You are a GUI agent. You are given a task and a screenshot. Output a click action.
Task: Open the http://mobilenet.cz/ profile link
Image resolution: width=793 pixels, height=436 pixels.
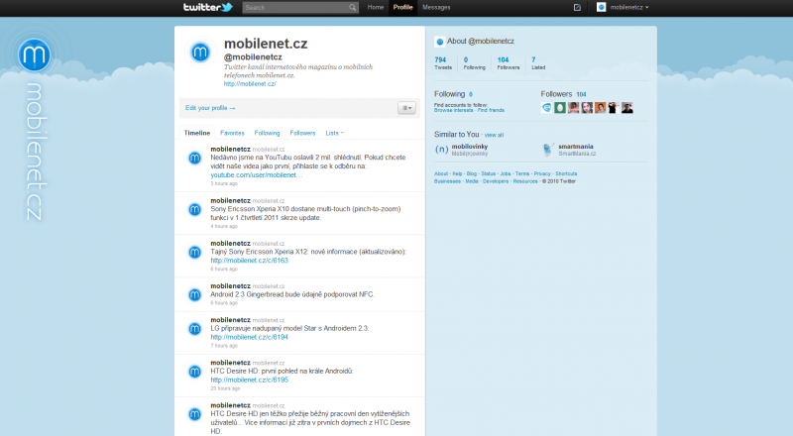click(250, 84)
